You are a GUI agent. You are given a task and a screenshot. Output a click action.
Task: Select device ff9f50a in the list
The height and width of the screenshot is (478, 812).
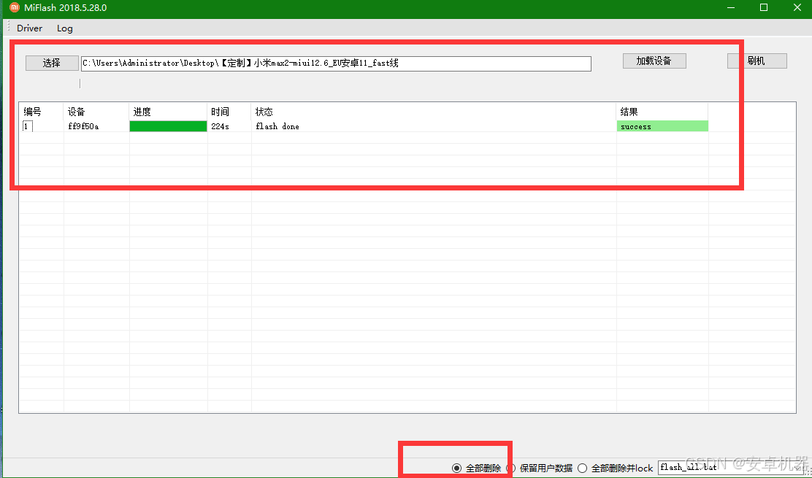point(83,126)
